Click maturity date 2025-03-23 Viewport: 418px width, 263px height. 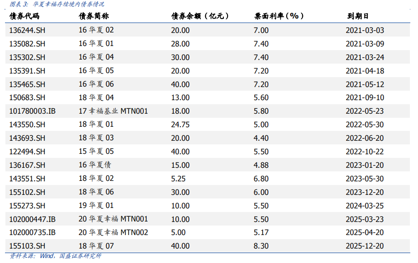pyautogui.click(x=365, y=219)
